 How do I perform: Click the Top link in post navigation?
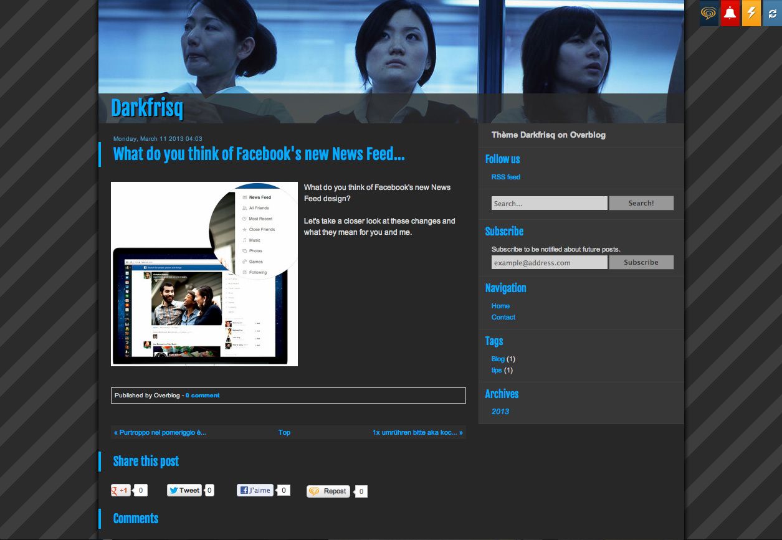tap(284, 432)
